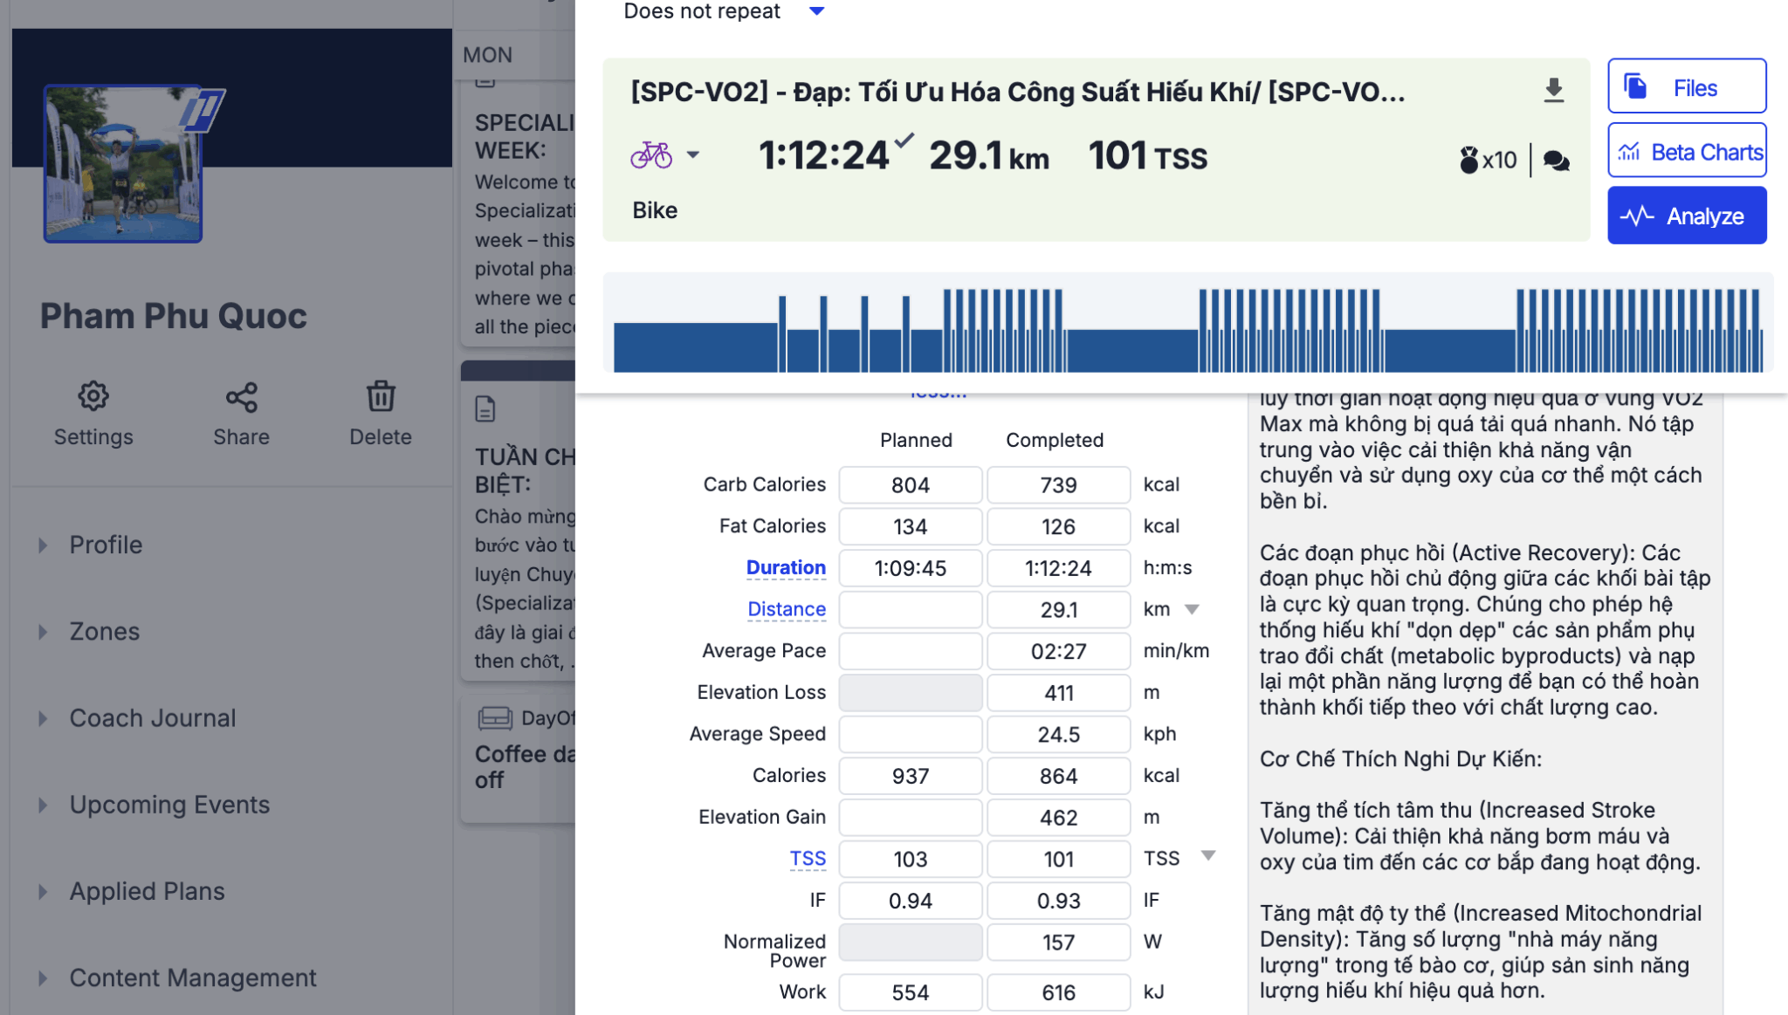Open the Does not repeat dropdown

[x=816, y=11]
